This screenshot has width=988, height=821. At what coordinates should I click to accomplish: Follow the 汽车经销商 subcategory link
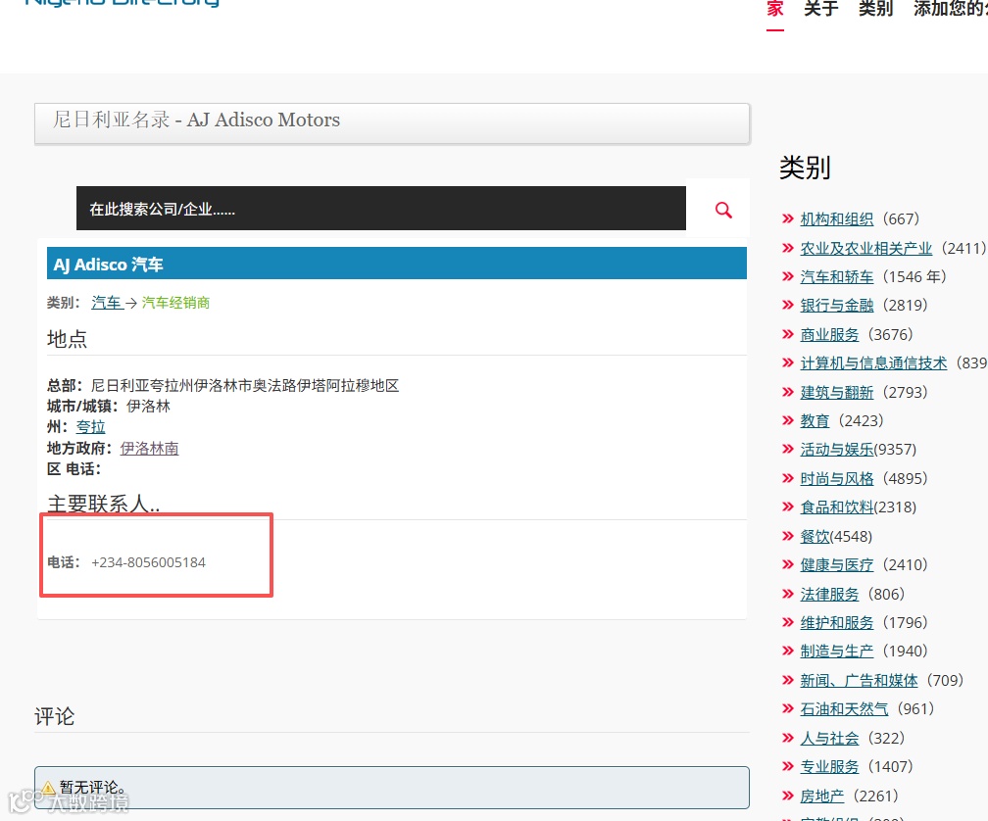(175, 303)
